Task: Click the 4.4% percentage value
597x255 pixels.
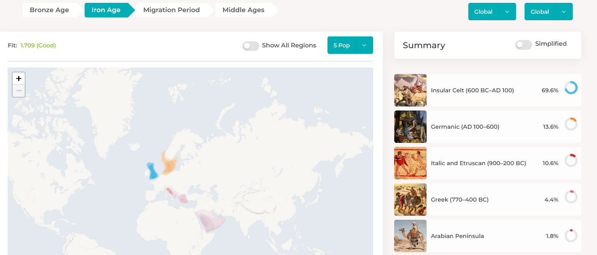Action: pos(551,200)
